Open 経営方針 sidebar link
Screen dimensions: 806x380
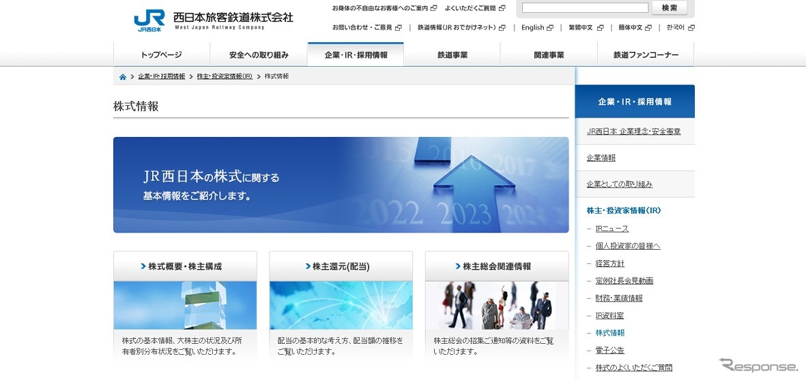pyautogui.click(x=609, y=263)
